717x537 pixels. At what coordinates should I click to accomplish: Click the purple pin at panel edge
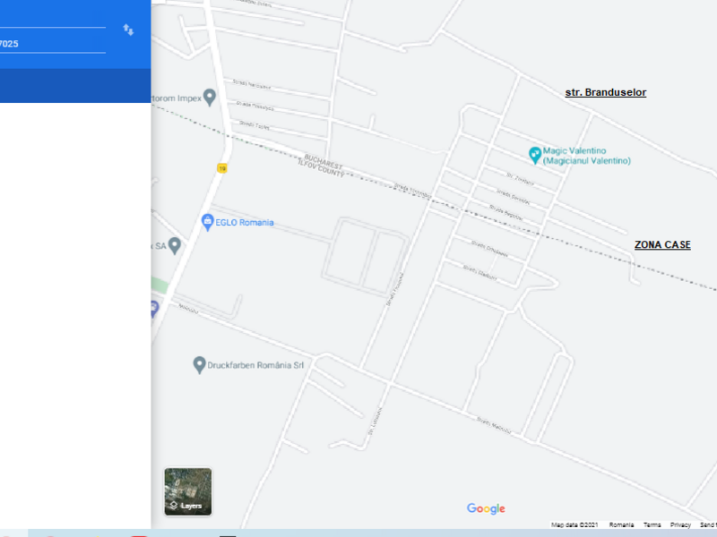point(153,308)
